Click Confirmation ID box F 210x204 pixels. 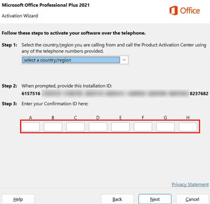coord(143,127)
